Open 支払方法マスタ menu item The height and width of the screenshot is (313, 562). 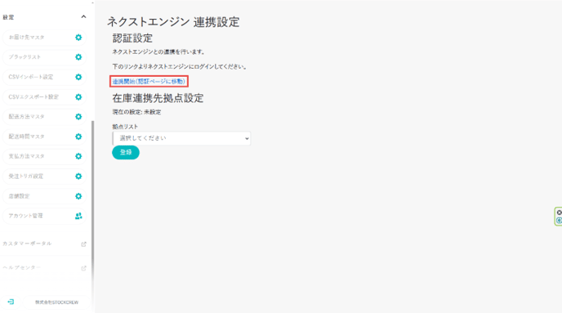tap(44, 156)
